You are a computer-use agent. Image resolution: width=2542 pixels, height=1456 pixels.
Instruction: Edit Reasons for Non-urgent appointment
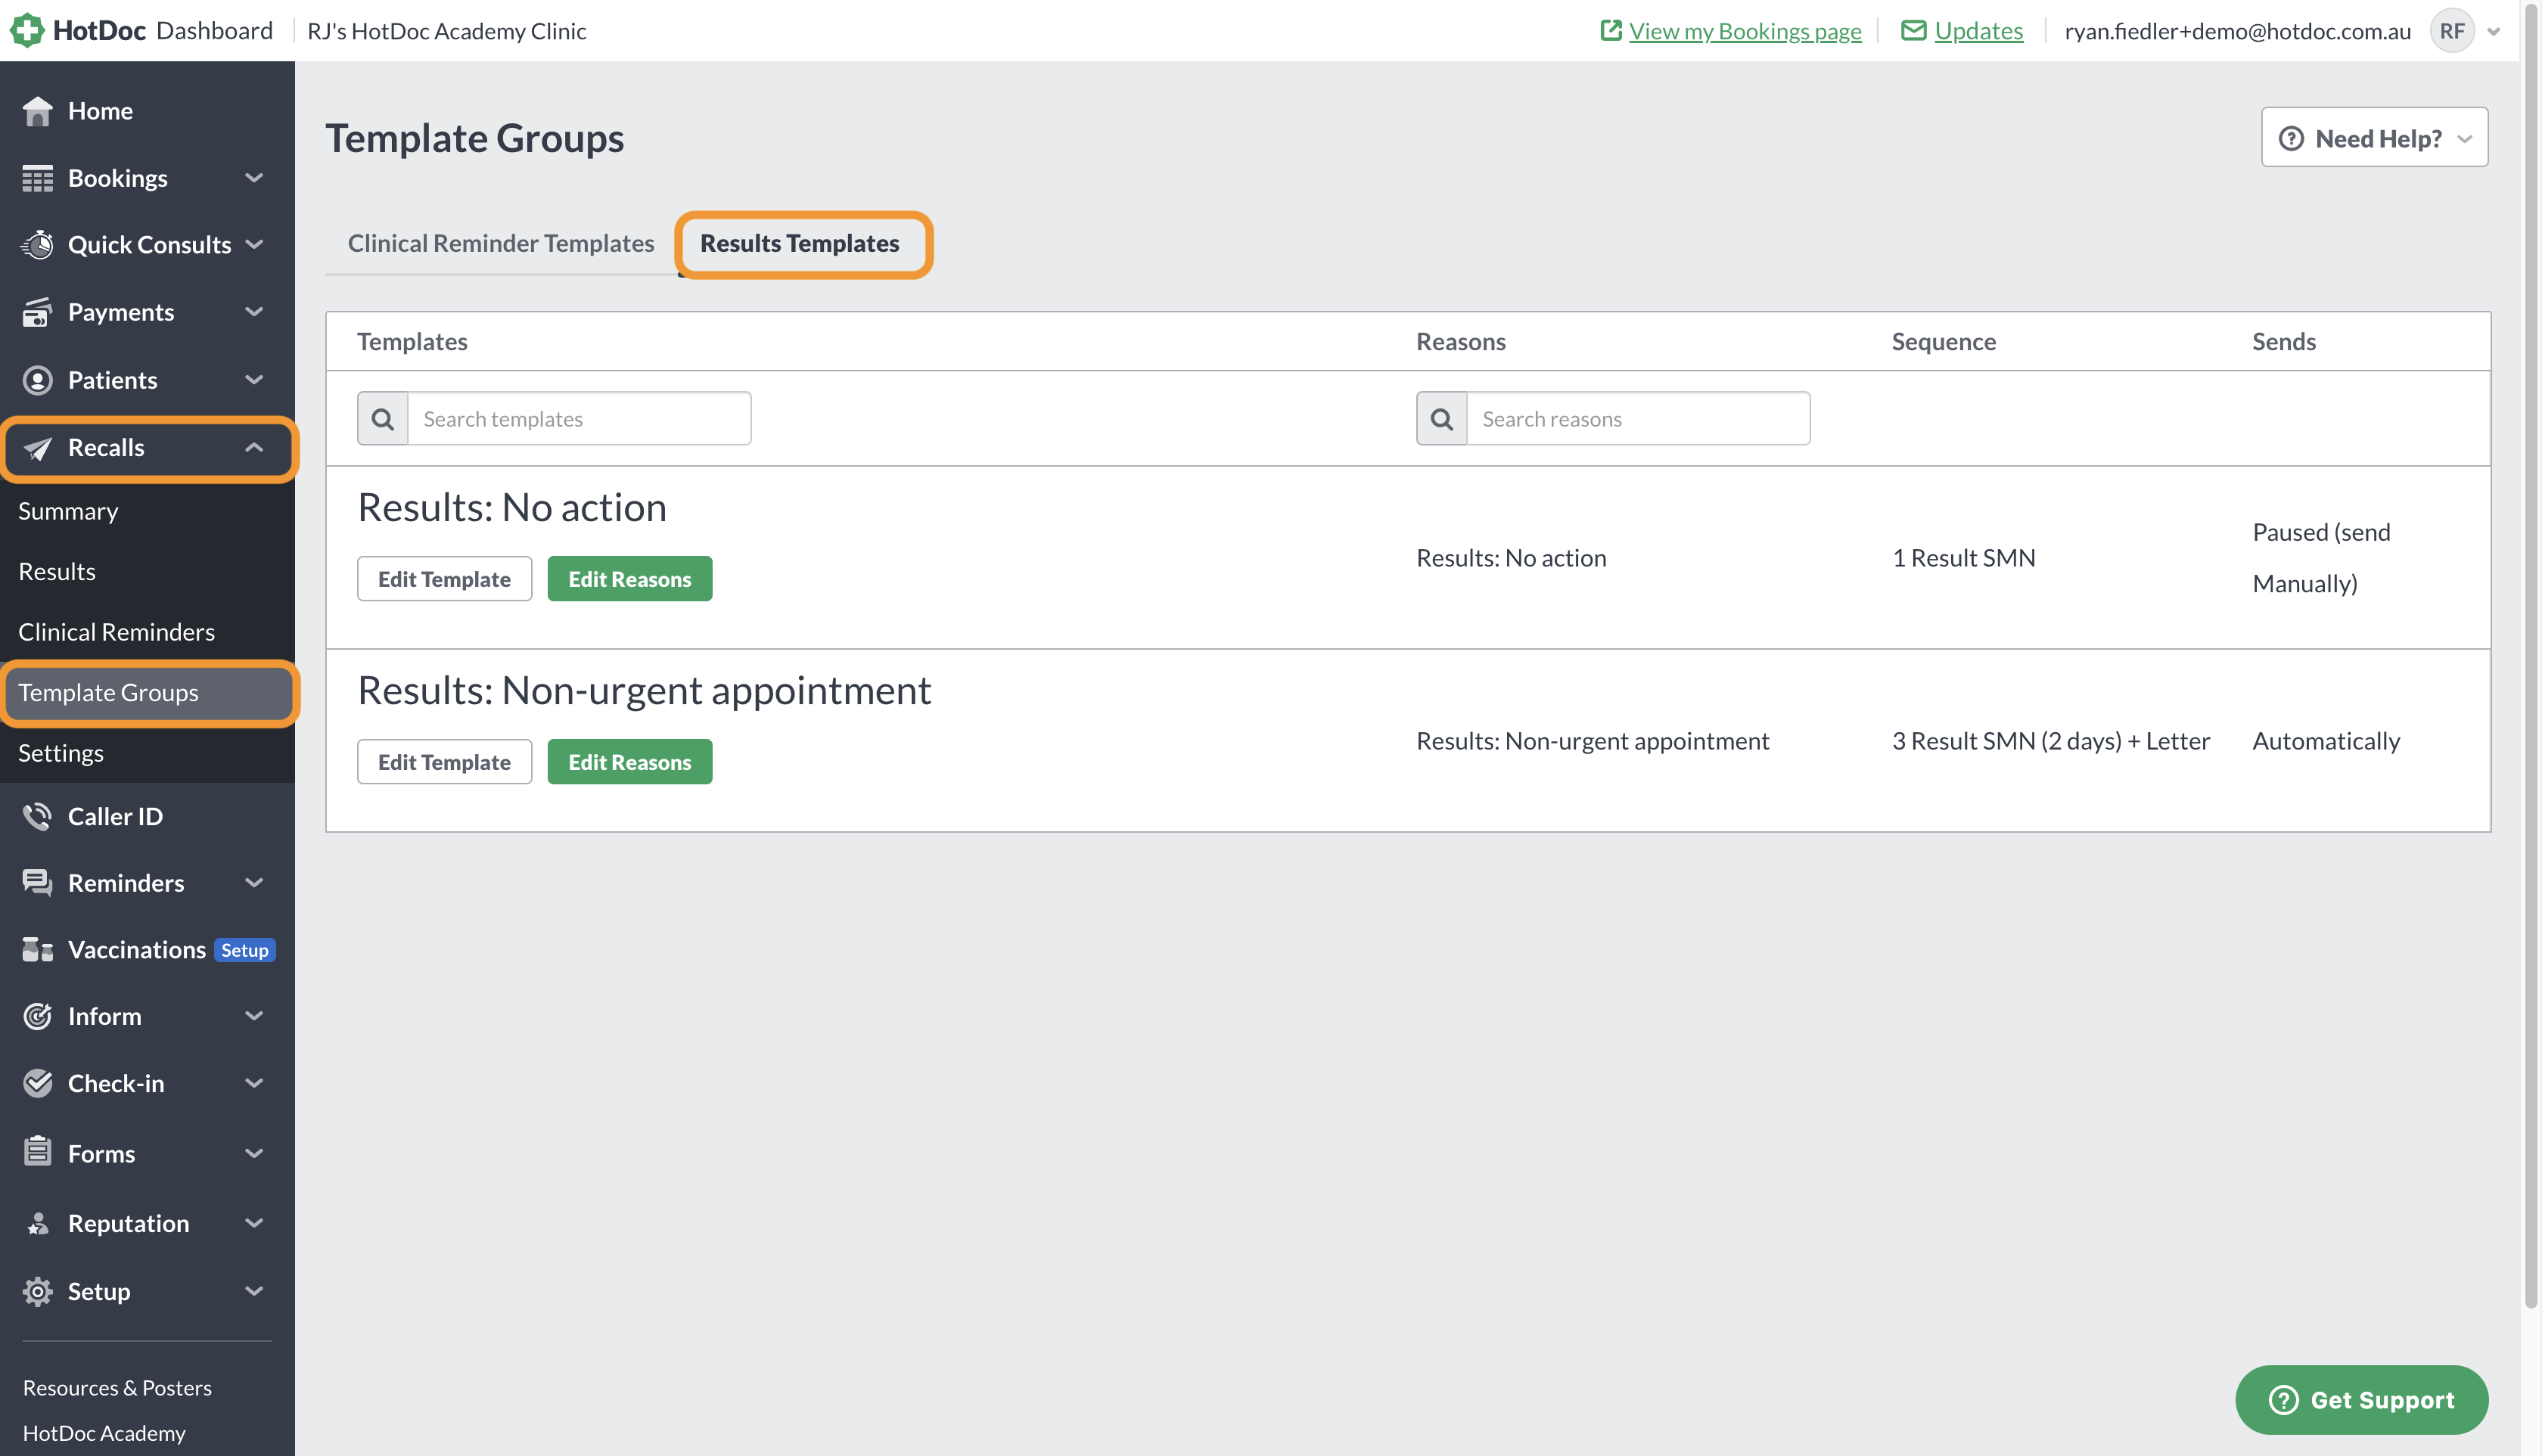click(x=629, y=762)
